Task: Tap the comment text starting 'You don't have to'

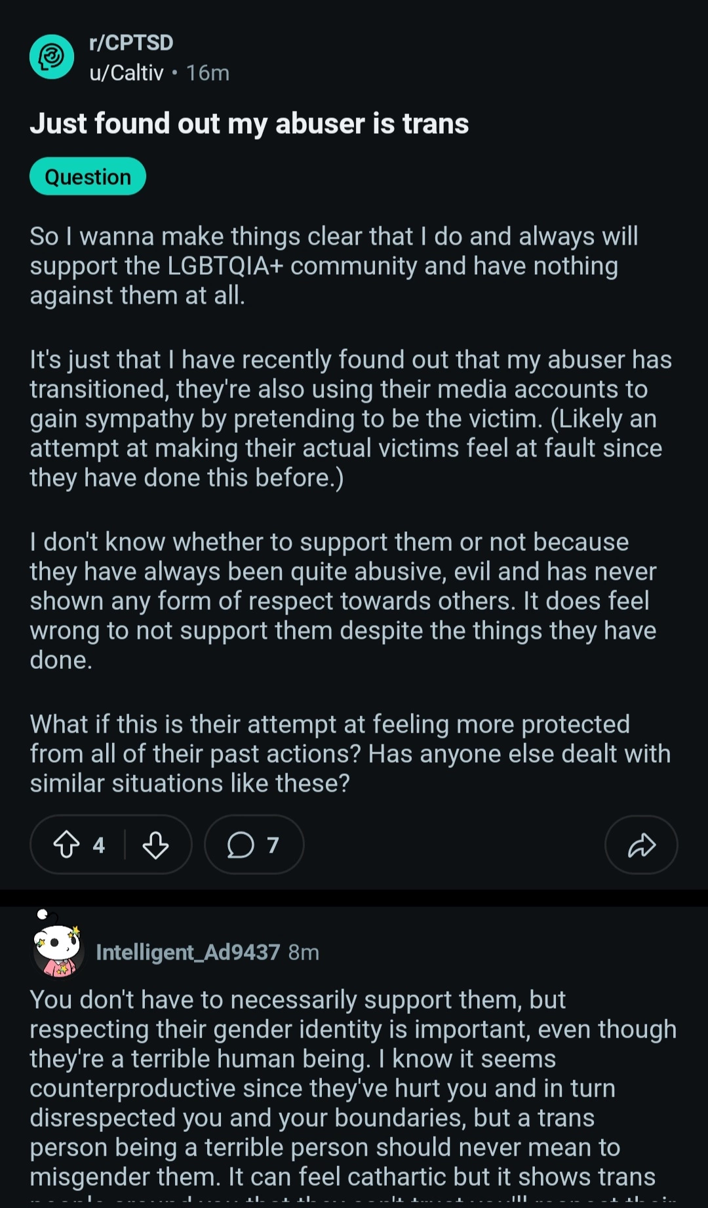Action: (x=353, y=1089)
